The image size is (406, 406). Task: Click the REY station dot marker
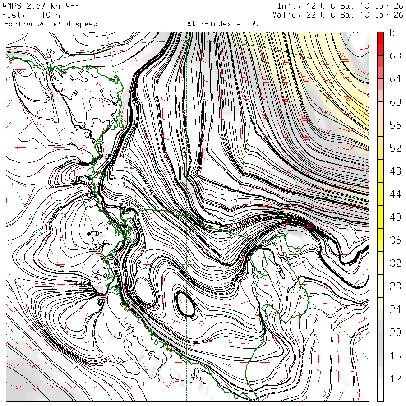90,179
